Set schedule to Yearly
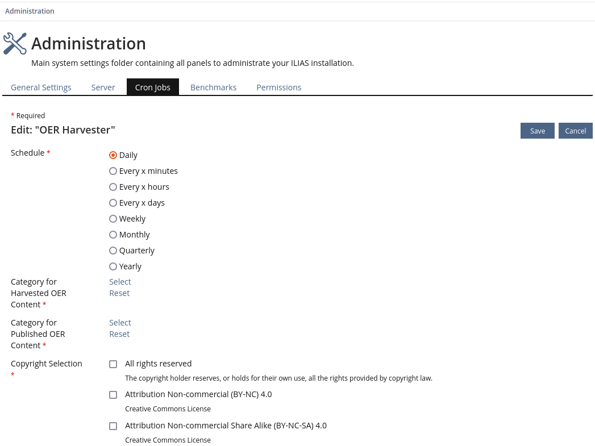The height and width of the screenshot is (446, 595). click(113, 266)
